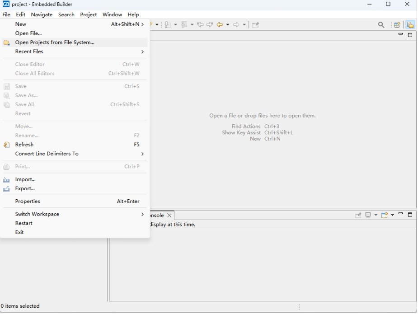Choose Import from the File menu
The height and width of the screenshot is (314, 418).
tap(25, 179)
